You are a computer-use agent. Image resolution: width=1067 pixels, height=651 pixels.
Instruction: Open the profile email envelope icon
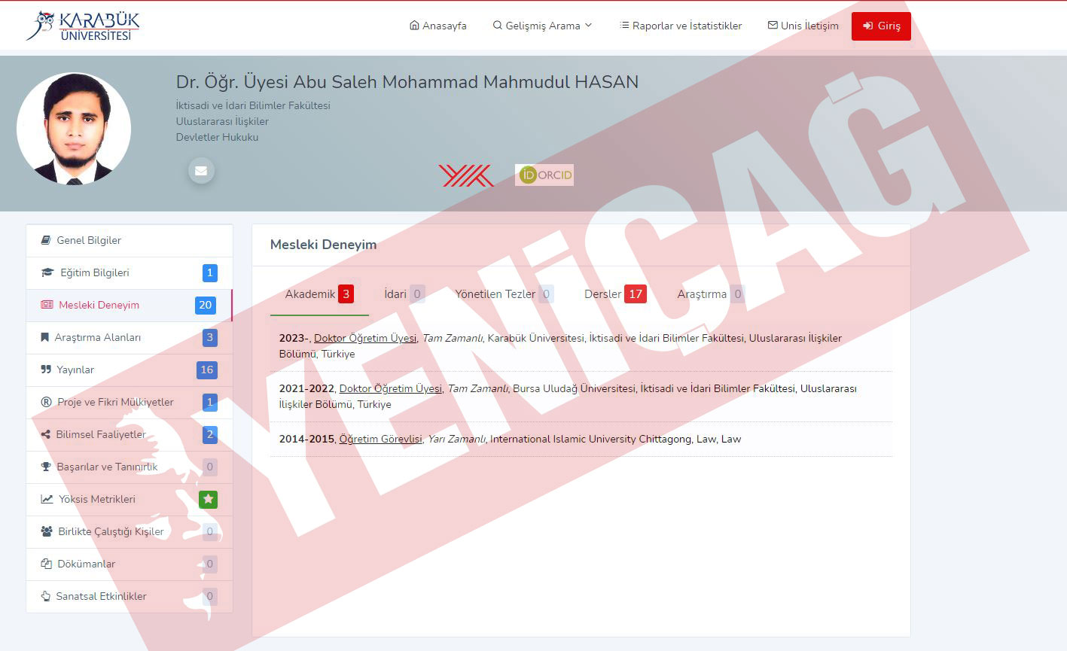point(201,171)
